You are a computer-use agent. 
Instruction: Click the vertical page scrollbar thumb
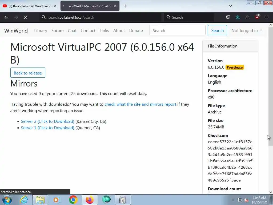tap(271, 86)
